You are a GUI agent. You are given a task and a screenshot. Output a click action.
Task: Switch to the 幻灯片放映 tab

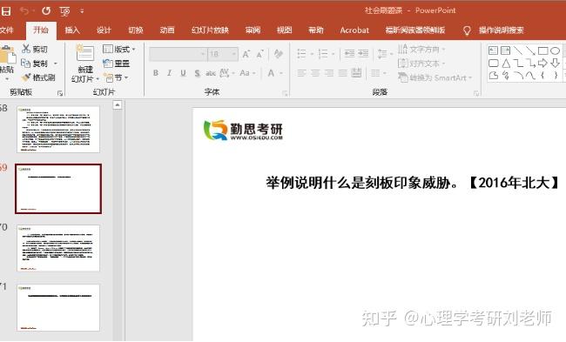[210, 30]
